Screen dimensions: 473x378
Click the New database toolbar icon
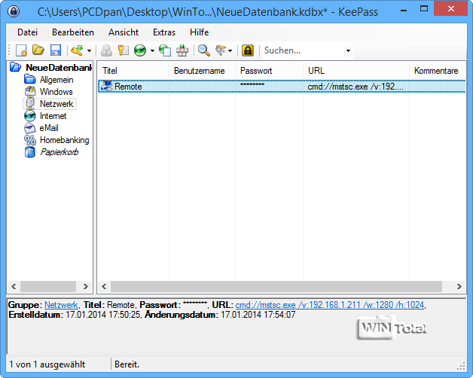click(x=21, y=50)
